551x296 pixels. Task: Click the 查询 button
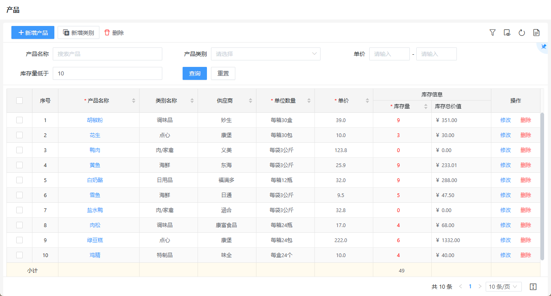(195, 73)
